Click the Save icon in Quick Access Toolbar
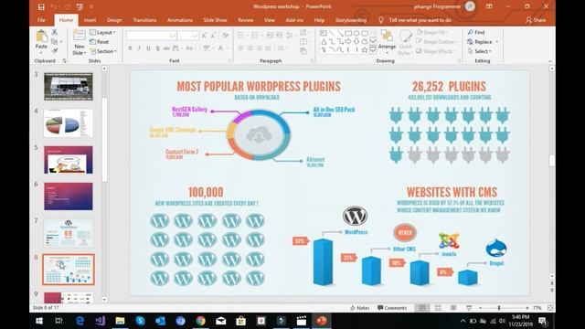The height and width of the screenshot is (329, 585). [41, 6]
